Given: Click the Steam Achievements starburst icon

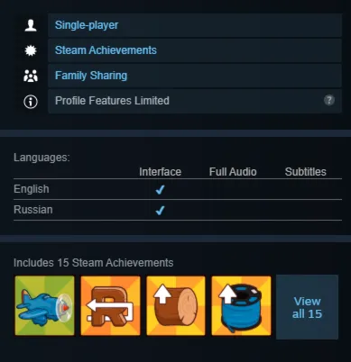Looking at the screenshot, I should (31, 50).
